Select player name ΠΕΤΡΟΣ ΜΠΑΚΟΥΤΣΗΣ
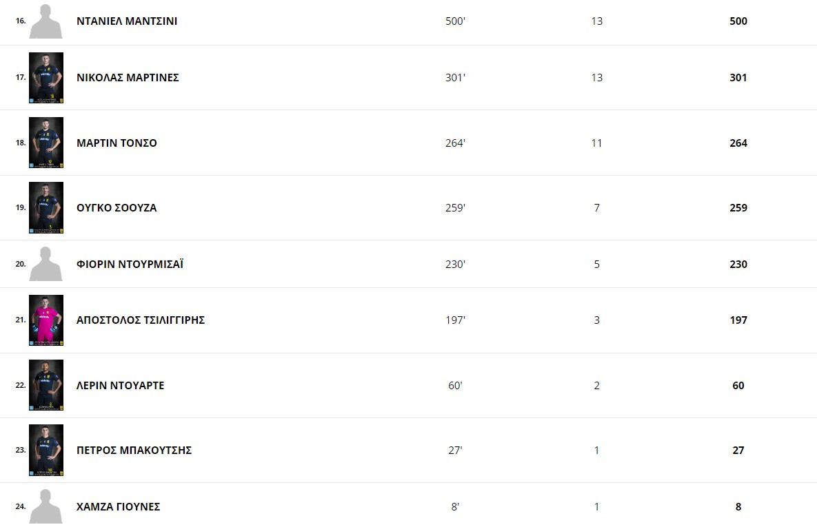The image size is (817, 527). [x=134, y=451]
